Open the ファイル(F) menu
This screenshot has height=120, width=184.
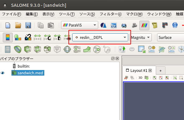(12, 14)
